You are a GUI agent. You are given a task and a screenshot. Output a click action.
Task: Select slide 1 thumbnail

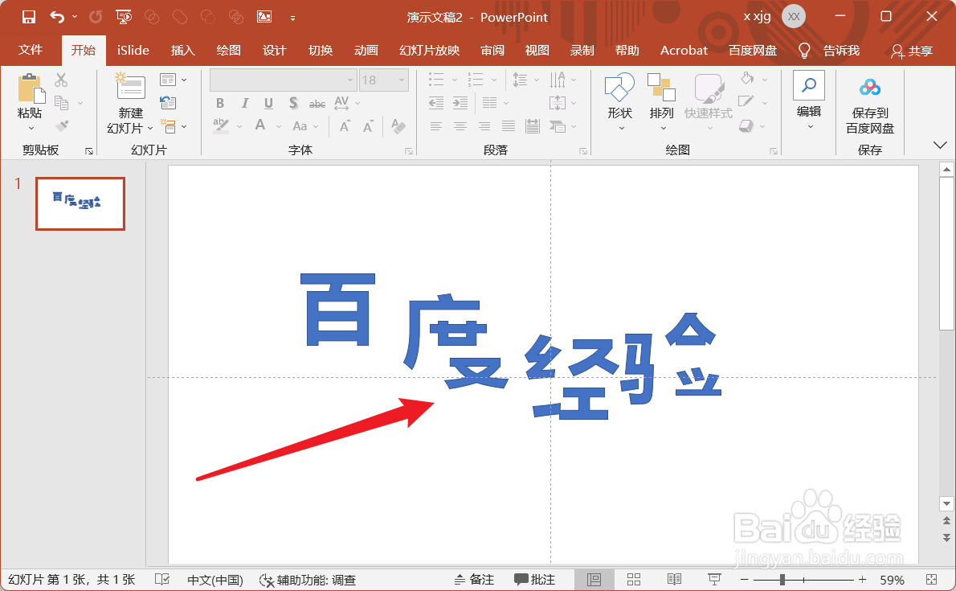click(80, 203)
